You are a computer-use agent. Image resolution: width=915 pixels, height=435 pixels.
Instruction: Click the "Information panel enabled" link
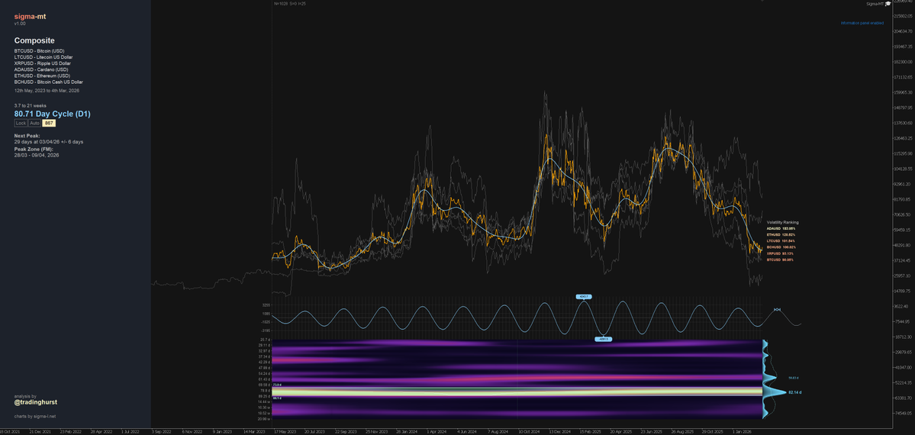point(862,23)
